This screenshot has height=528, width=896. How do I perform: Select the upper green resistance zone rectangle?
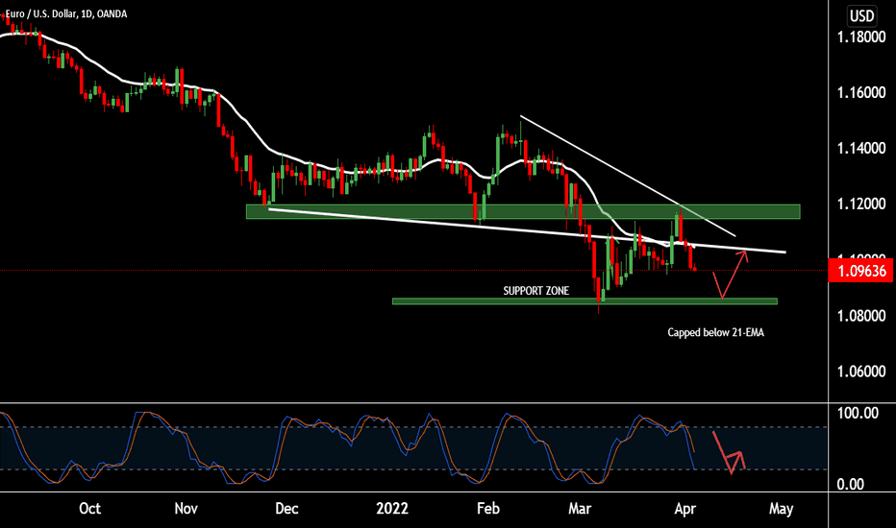pos(523,212)
